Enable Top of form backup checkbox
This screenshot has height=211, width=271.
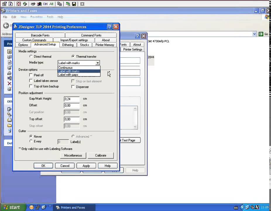31,86
